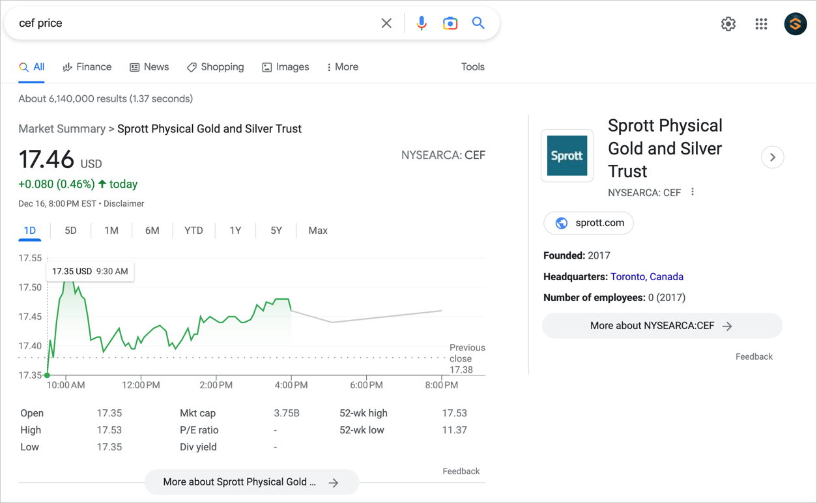The width and height of the screenshot is (817, 503).
Task: Visit the sprott.com website link
Action: (x=588, y=223)
